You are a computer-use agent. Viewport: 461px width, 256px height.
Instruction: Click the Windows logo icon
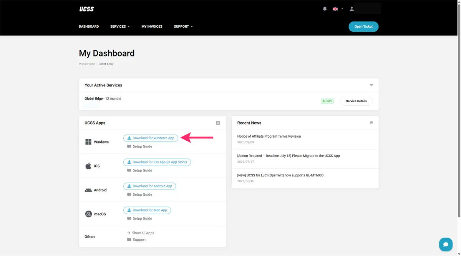point(88,142)
